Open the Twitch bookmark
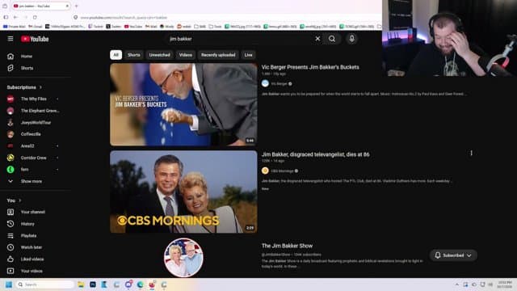 coord(95,27)
